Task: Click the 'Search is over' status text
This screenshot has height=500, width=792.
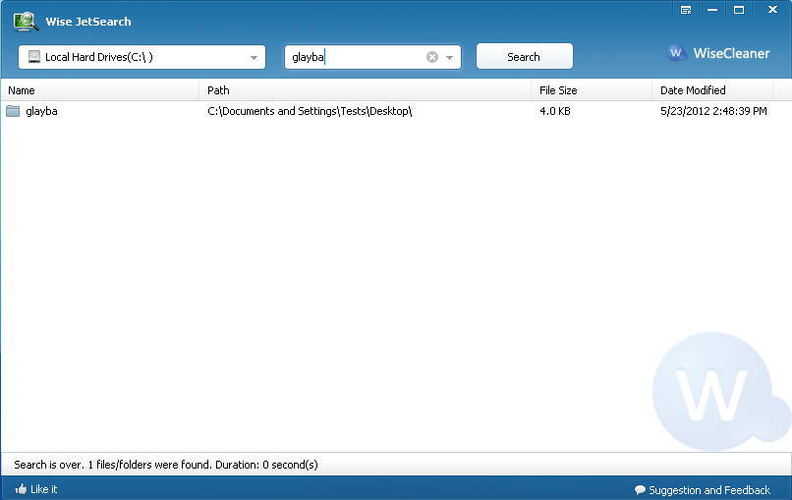Action: click(166, 464)
